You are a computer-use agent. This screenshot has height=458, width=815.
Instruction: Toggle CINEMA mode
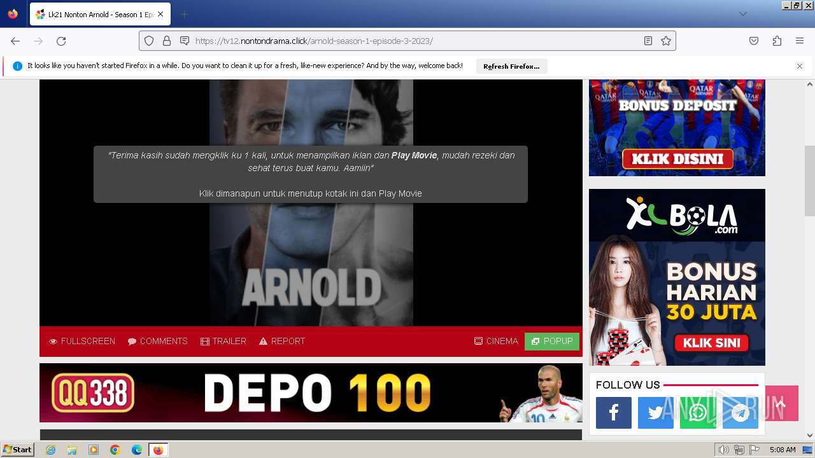coord(496,342)
